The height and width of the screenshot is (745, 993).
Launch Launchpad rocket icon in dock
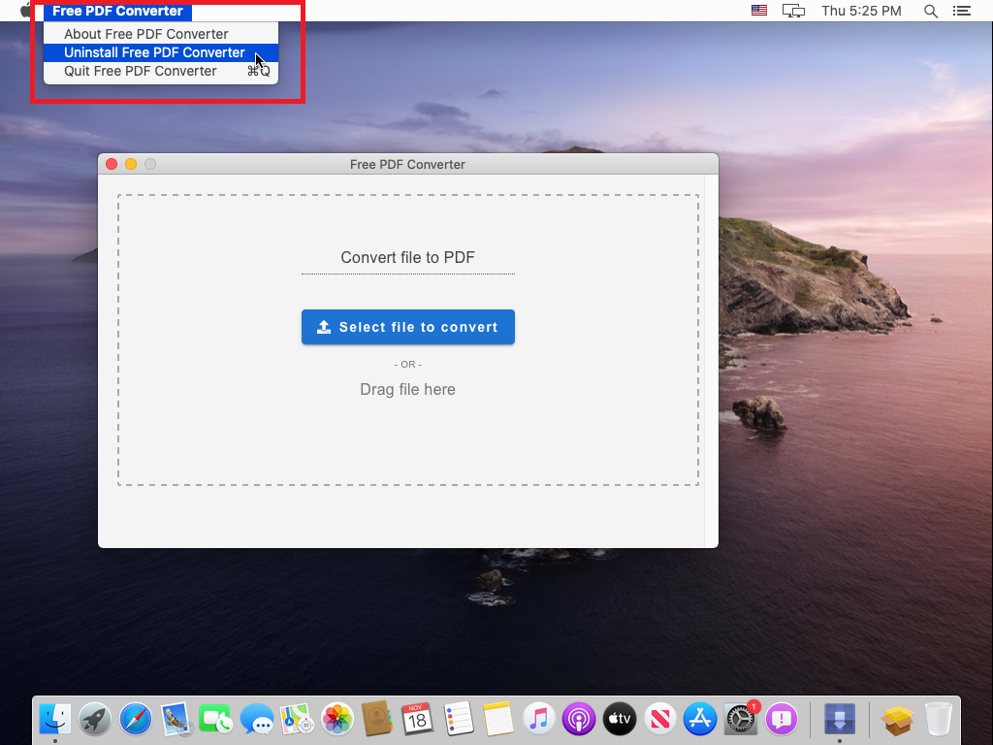click(95, 720)
